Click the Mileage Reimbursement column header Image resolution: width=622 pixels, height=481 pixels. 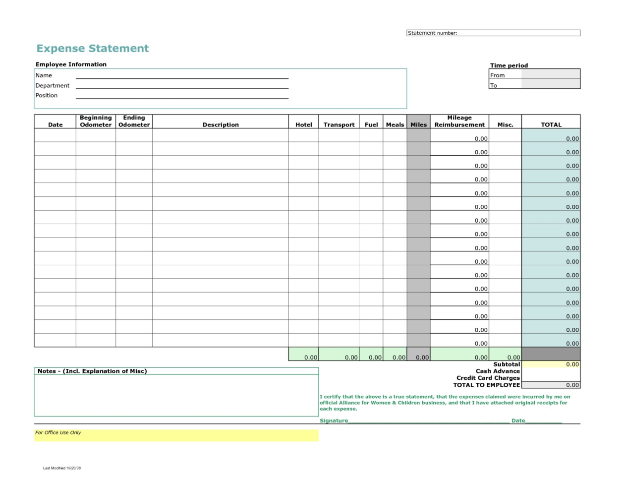(x=459, y=121)
